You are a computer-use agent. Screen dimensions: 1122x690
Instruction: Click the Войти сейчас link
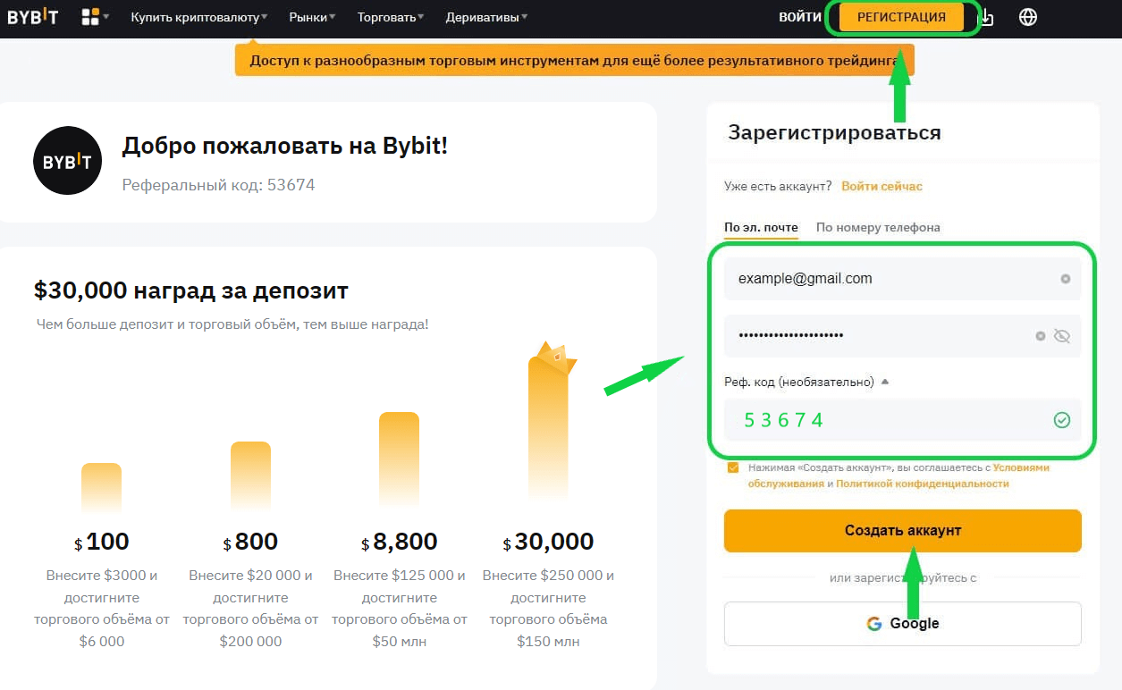[x=882, y=186]
